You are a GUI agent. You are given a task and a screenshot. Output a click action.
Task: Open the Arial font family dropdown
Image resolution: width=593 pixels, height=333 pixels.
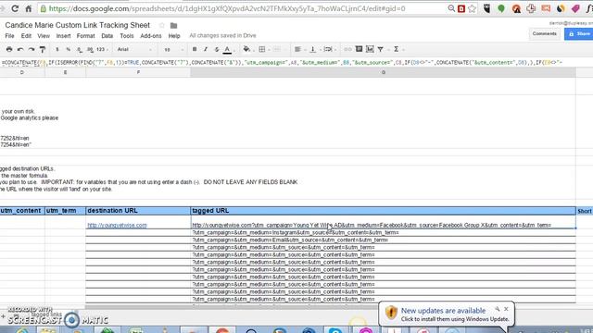tap(134, 49)
